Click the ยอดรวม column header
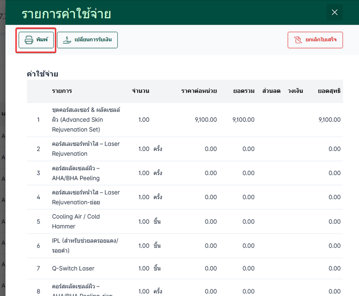This screenshot has width=359, height=296. 244,91
